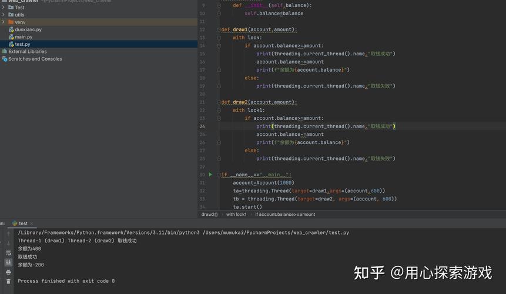Select the utils folder icon
Image resolution: width=506 pixels, height=294 pixels.
tap(11, 15)
